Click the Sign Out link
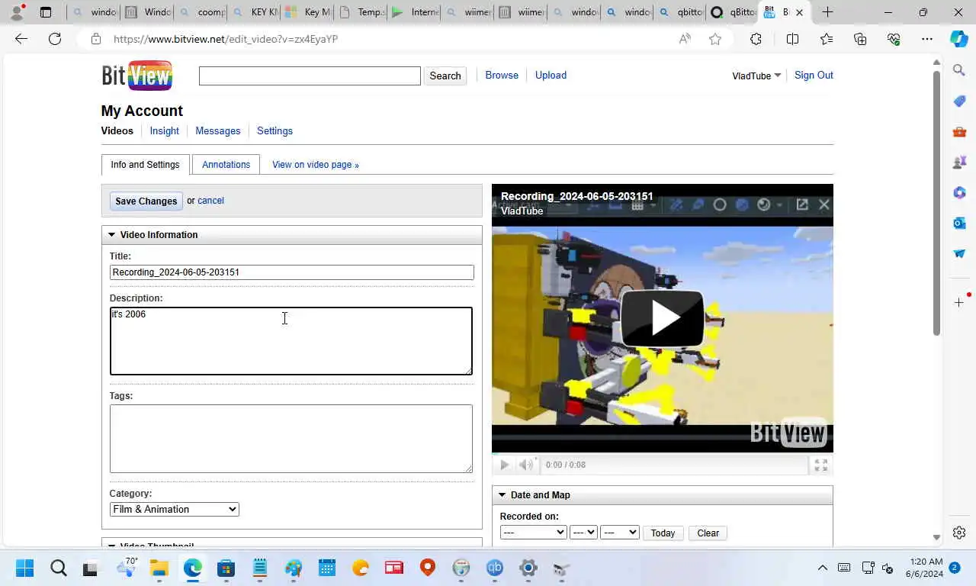The width and height of the screenshot is (976, 586). [814, 75]
